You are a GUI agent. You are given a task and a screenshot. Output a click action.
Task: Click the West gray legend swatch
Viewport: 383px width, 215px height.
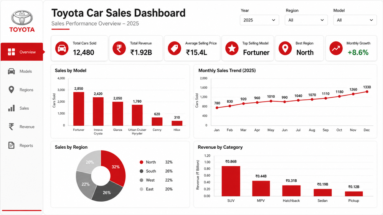tap(141, 180)
